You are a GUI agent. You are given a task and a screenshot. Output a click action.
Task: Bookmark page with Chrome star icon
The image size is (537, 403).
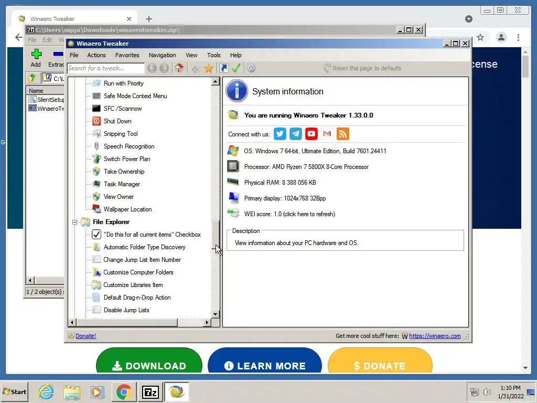[480, 37]
